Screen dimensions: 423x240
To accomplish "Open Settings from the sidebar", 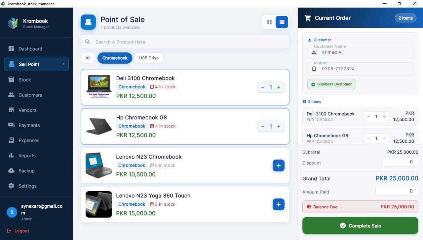I will click(27, 186).
